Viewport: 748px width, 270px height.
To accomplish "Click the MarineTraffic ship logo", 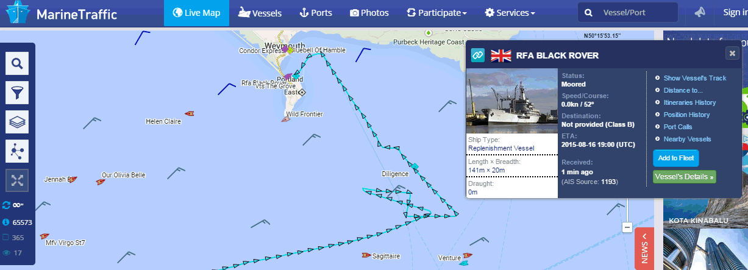I will tap(15, 13).
